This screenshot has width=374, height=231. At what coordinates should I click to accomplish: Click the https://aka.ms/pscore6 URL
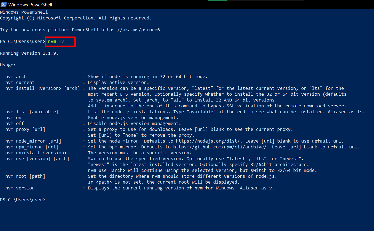pos(130,30)
